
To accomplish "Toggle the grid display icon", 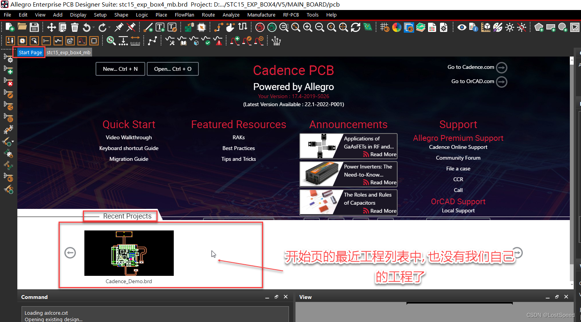I will [x=385, y=27].
